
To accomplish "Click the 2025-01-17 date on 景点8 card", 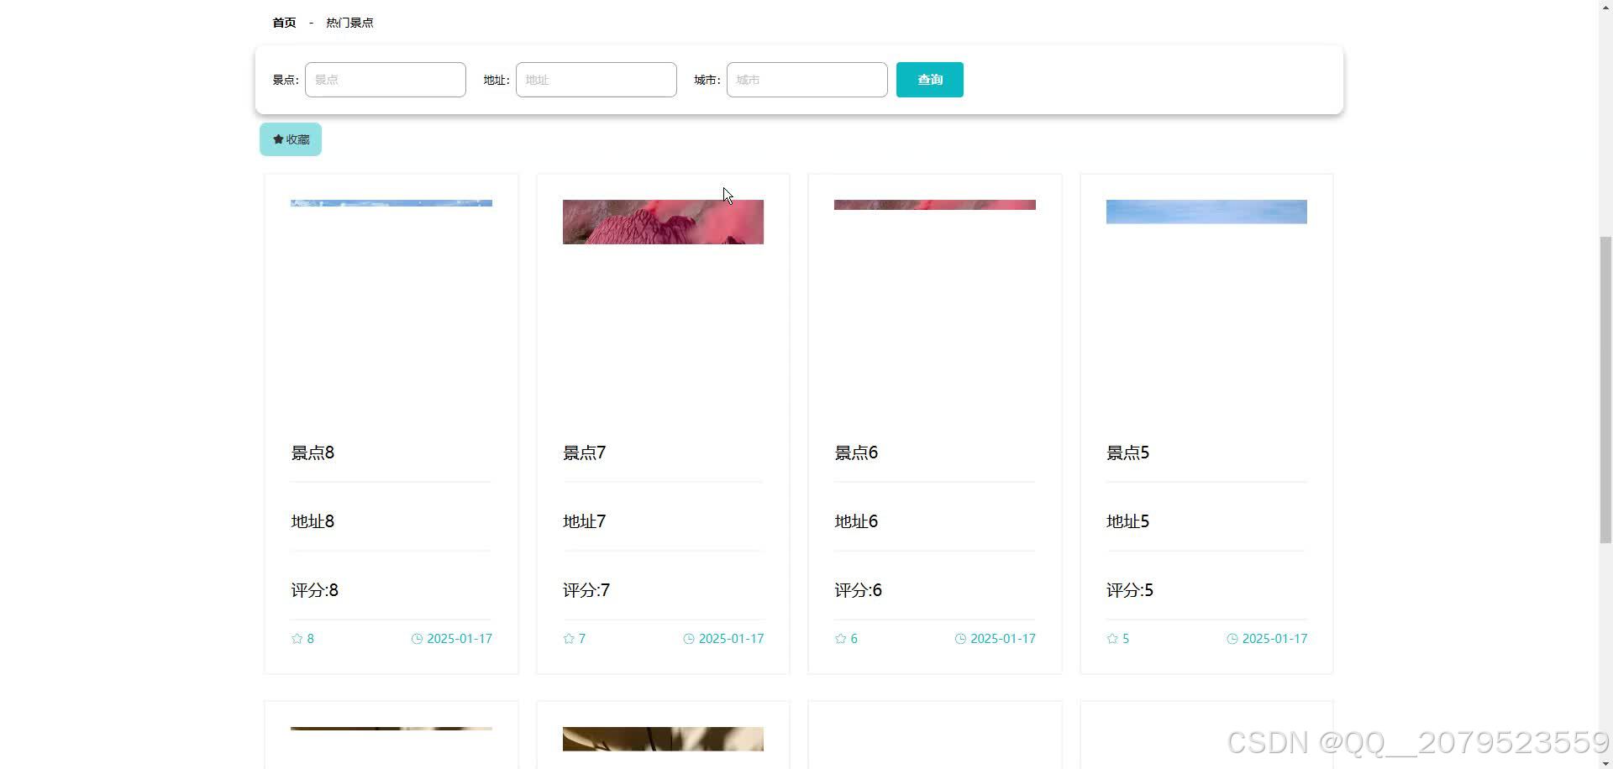I will (x=460, y=639).
